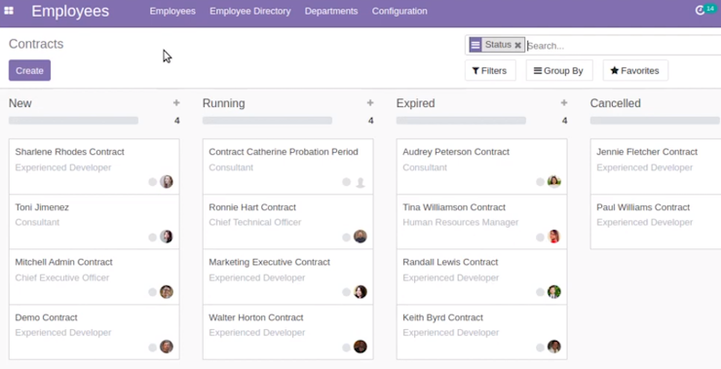Click the Expired column progress bar
This screenshot has width=721, height=369.
[x=461, y=121]
